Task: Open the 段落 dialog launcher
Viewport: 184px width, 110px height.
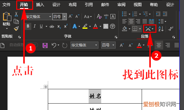Action: [174, 37]
